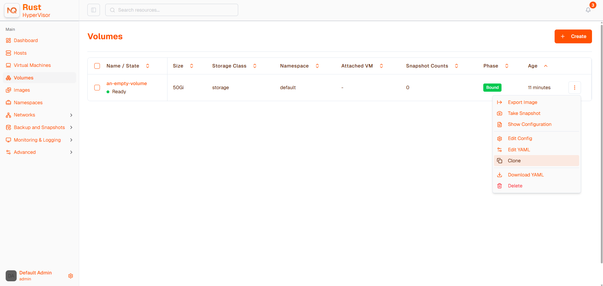Open the an-empty-volume link
The height and width of the screenshot is (286, 603).
tap(127, 84)
